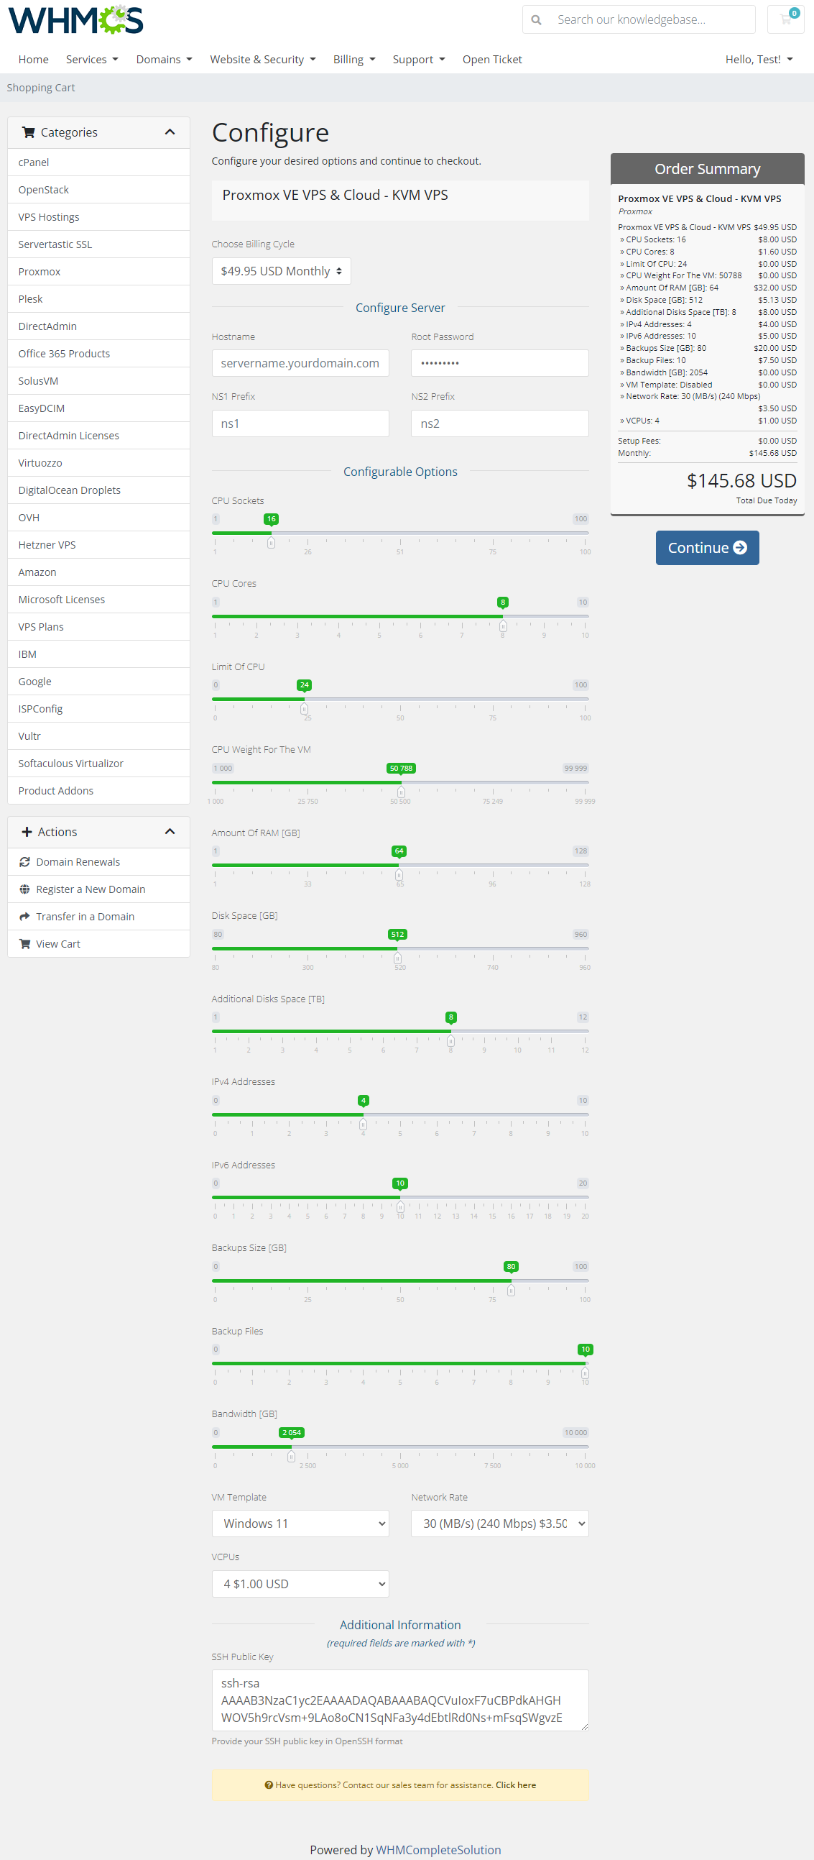Click the search magnifier icon
814x1860 pixels.
pos(535,19)
